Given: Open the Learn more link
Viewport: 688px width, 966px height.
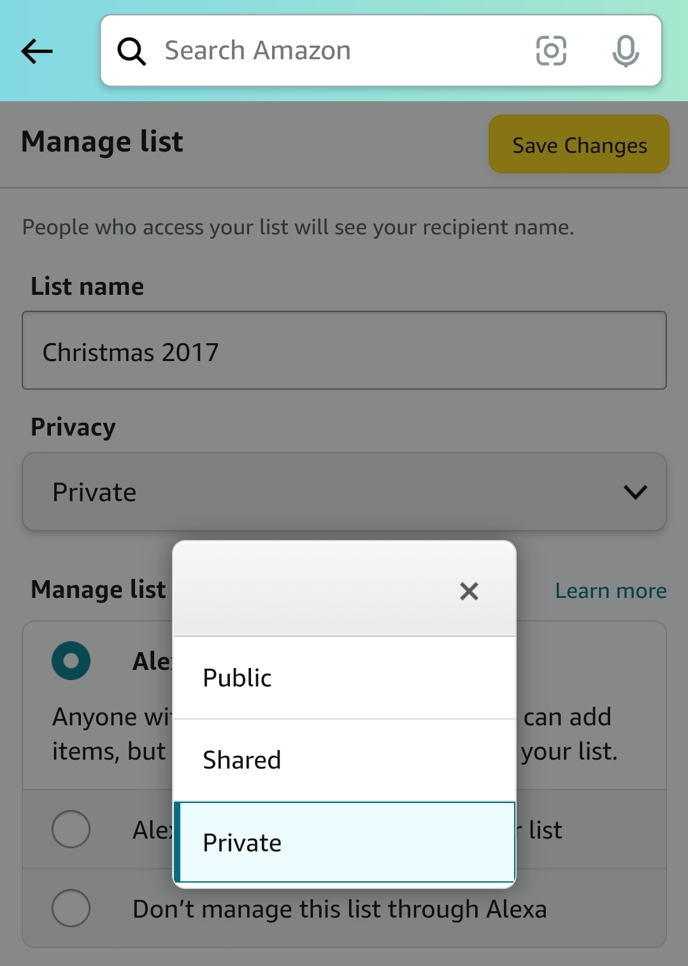Looking at the screenshot, I should click(x=610, y=591).
